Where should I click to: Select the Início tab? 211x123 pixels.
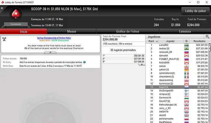tap(24, 31)
